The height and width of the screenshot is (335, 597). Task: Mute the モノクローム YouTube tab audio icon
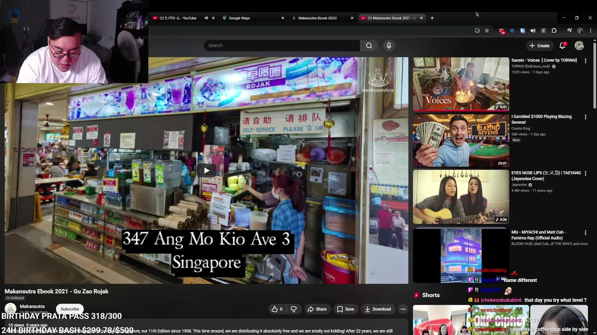pyautogui.click(x=206, y=18)
